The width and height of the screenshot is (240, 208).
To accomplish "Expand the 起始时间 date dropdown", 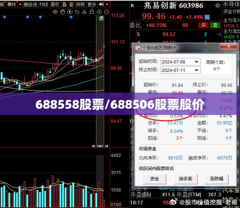I will tap(197, 62).
